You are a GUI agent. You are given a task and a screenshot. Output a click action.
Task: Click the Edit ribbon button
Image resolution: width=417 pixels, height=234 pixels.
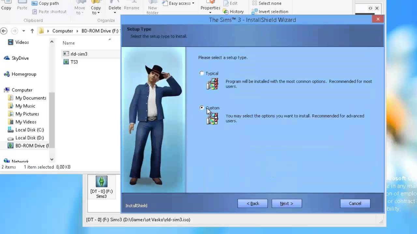(x=230, y=3)
